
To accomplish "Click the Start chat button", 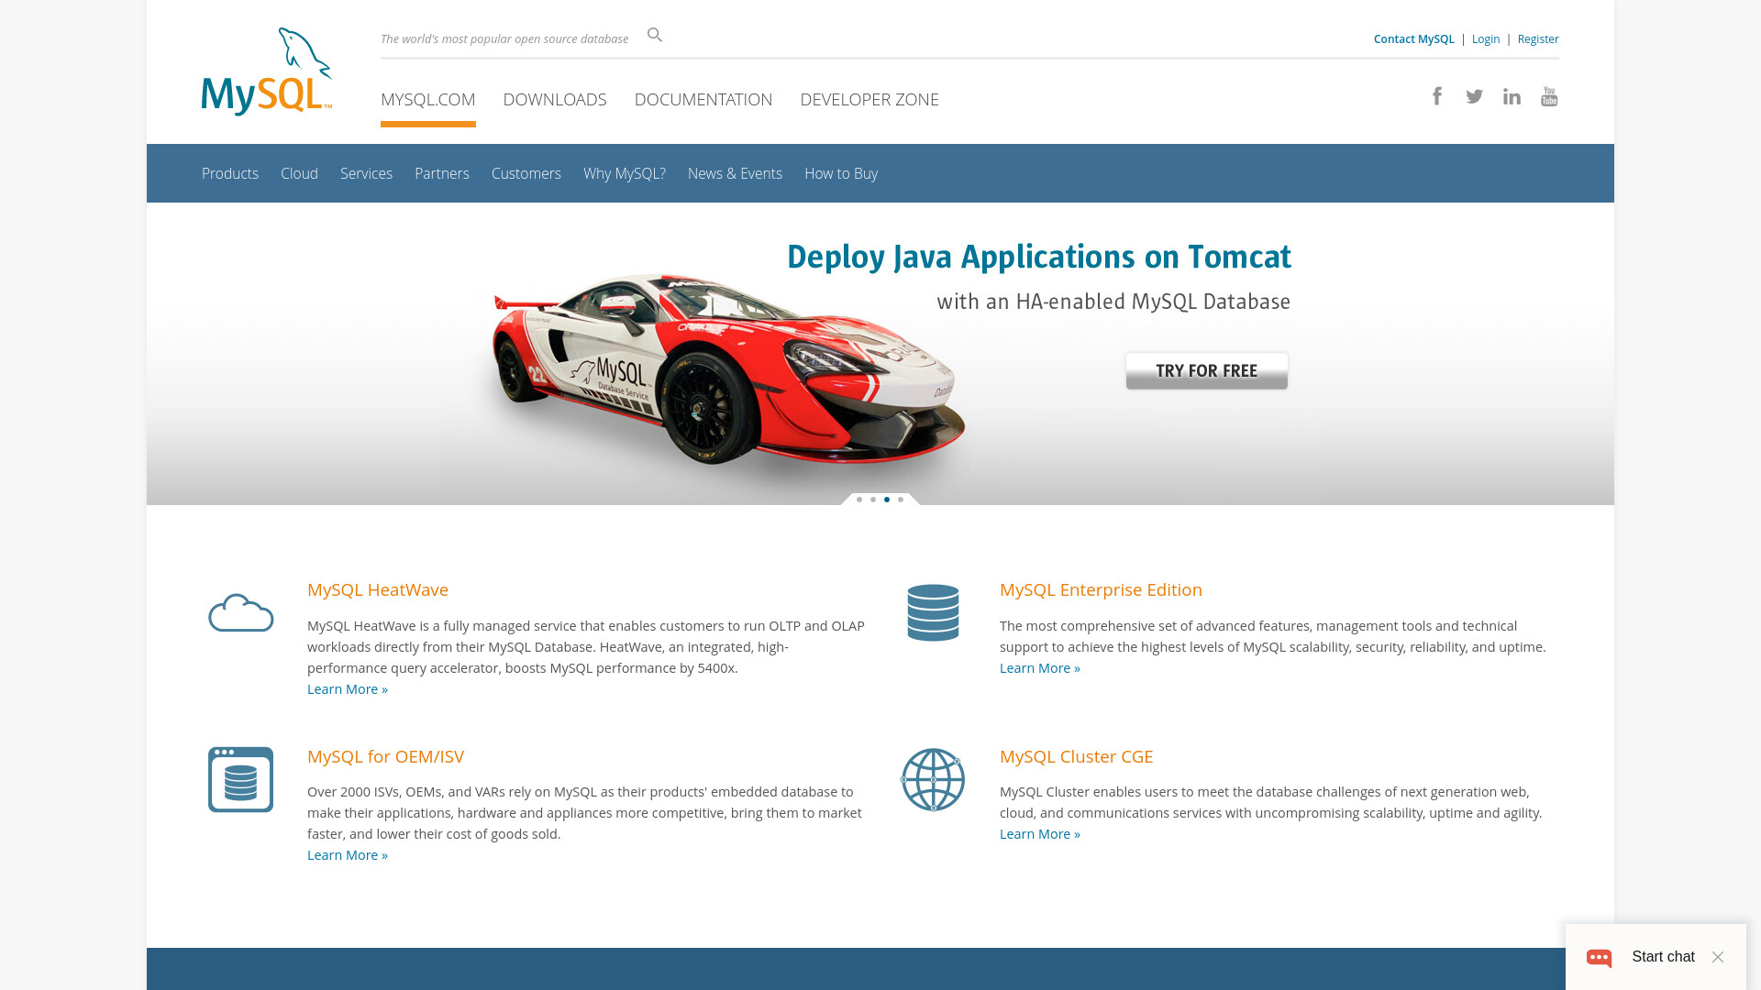I will [x=1663, y=957].
